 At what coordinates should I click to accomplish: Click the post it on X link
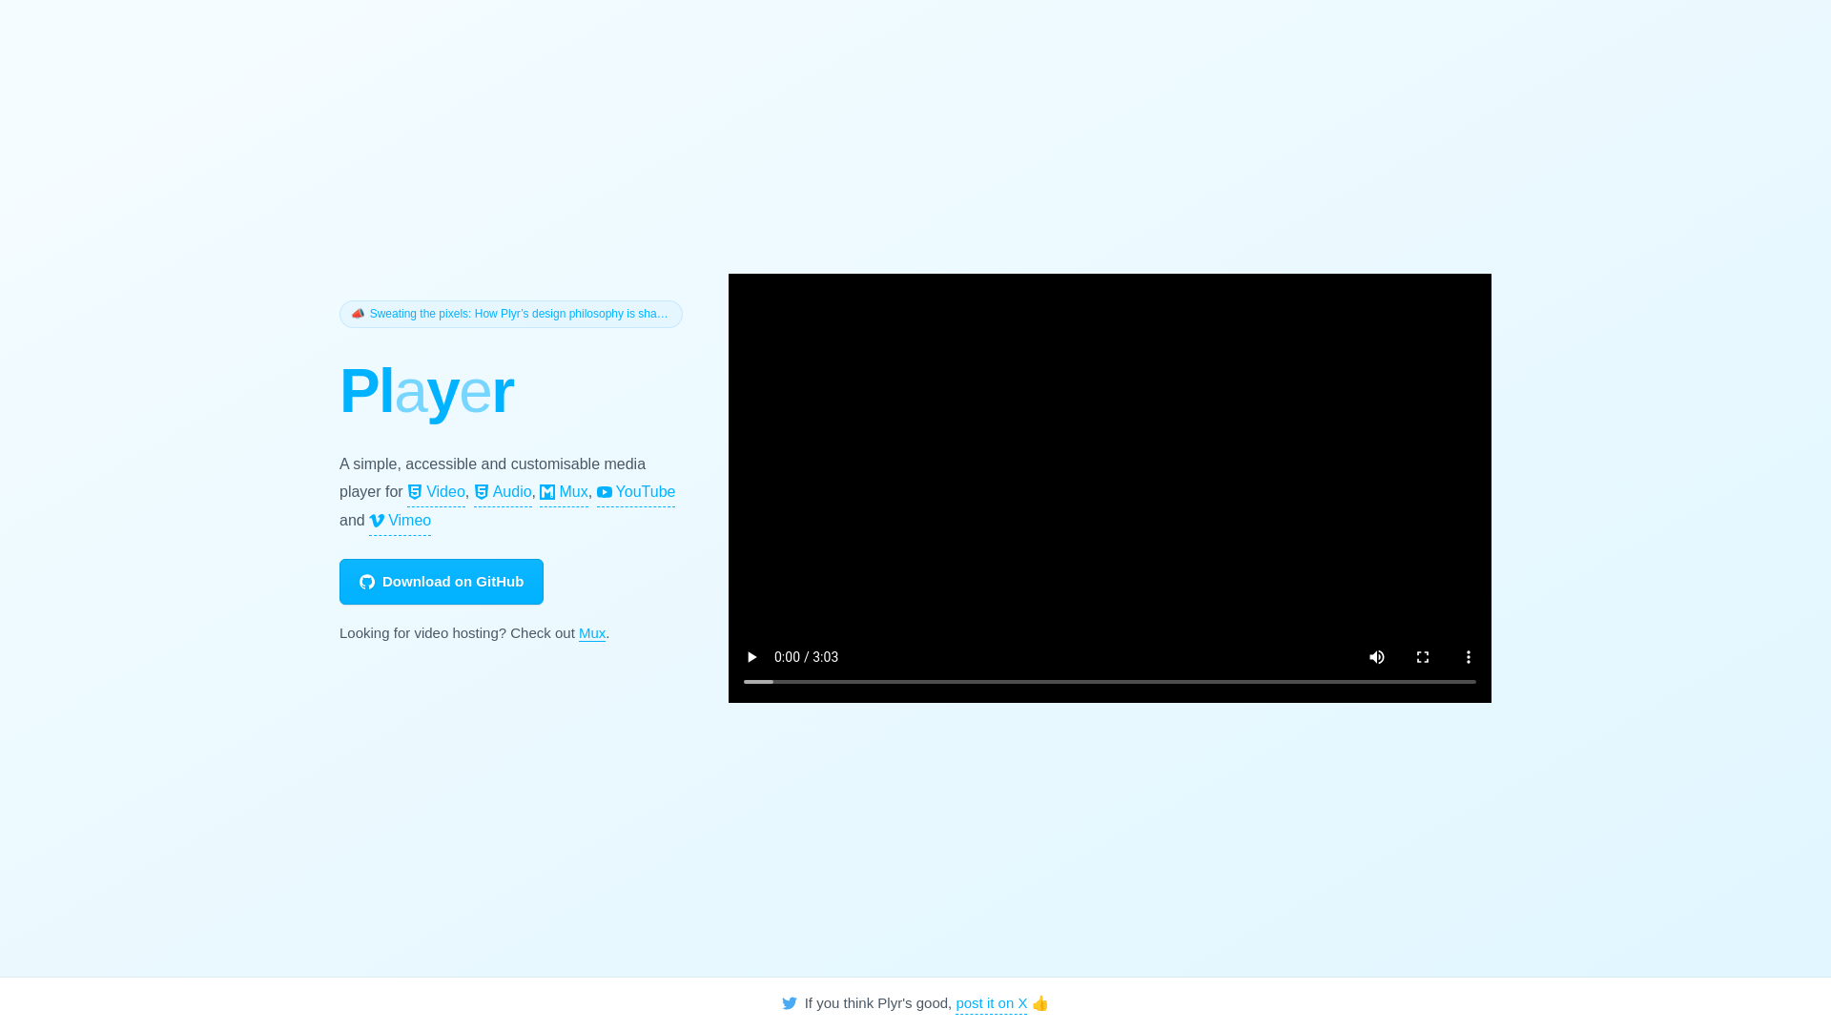[992, 1003]
